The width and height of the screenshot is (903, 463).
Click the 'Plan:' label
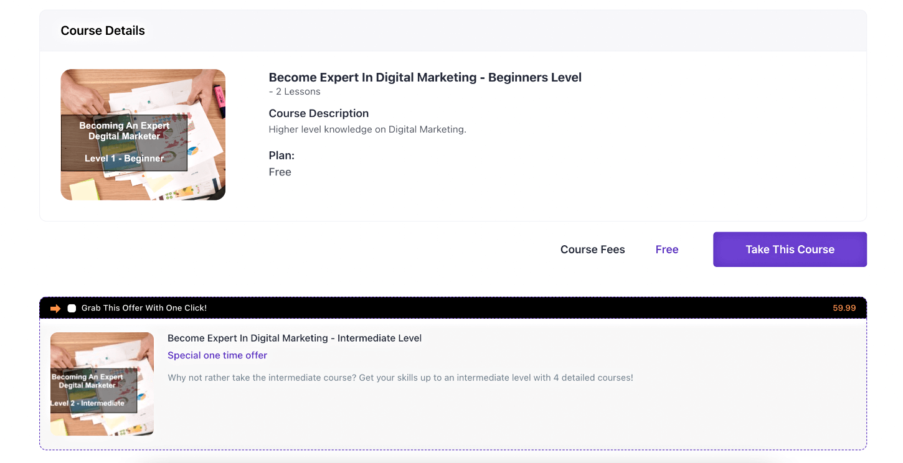tap(281, 156)
